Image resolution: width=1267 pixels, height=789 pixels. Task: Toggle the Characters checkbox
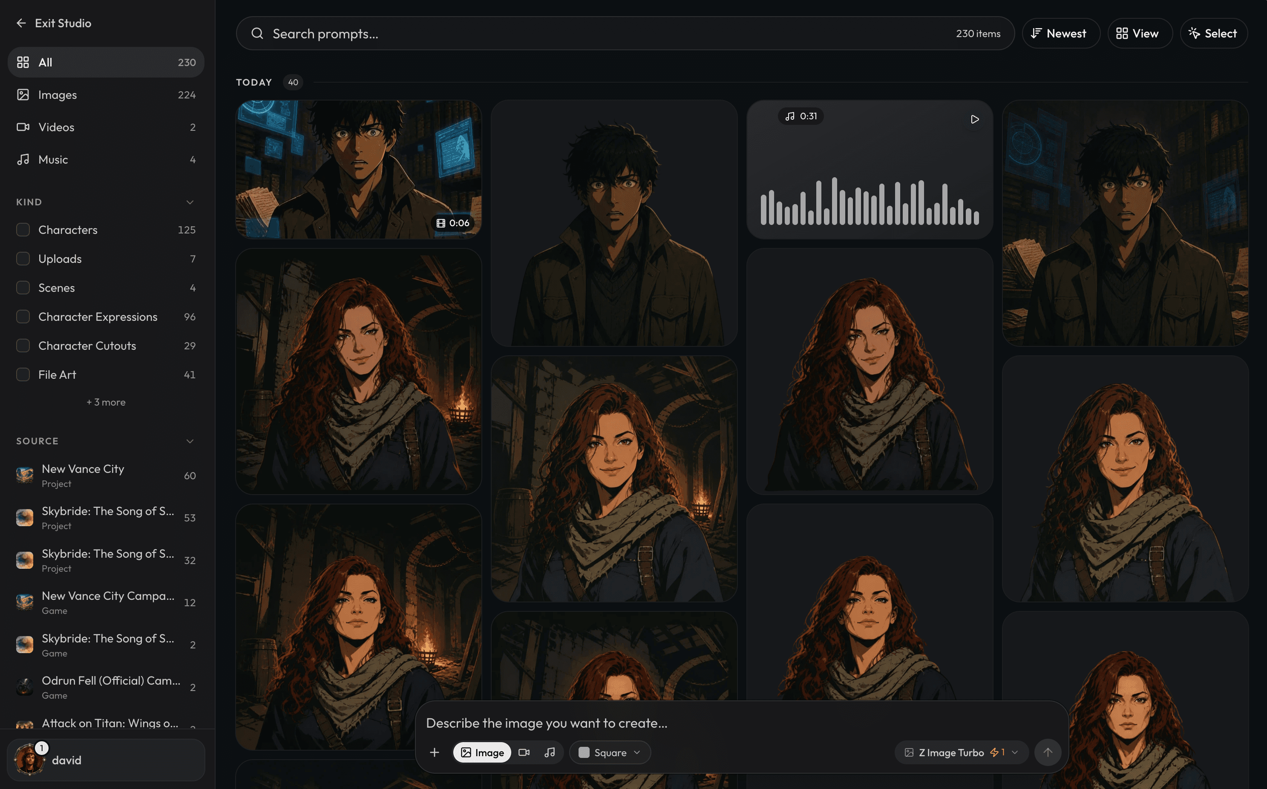pos(23,230)
